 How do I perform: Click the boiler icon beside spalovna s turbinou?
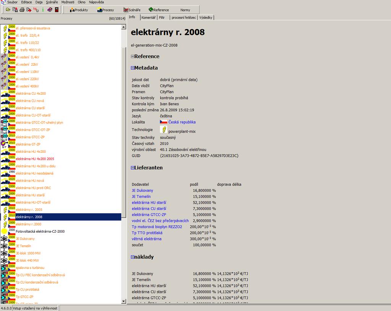click(4, 268)
